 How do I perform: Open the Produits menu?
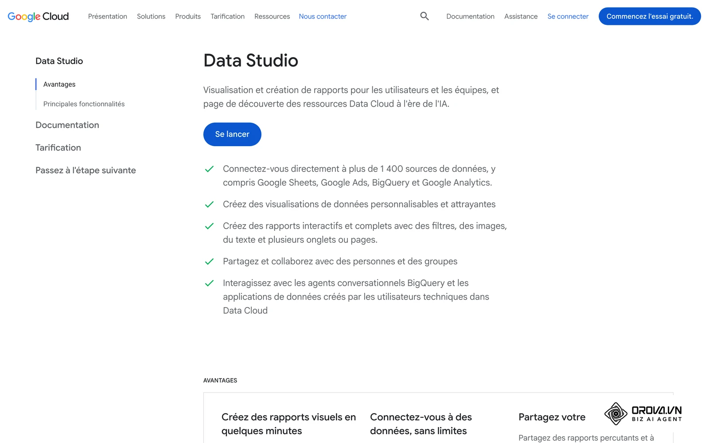(188, 16)
